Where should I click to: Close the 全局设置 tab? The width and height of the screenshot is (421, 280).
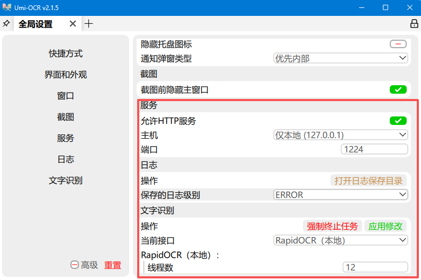[73, 24]
